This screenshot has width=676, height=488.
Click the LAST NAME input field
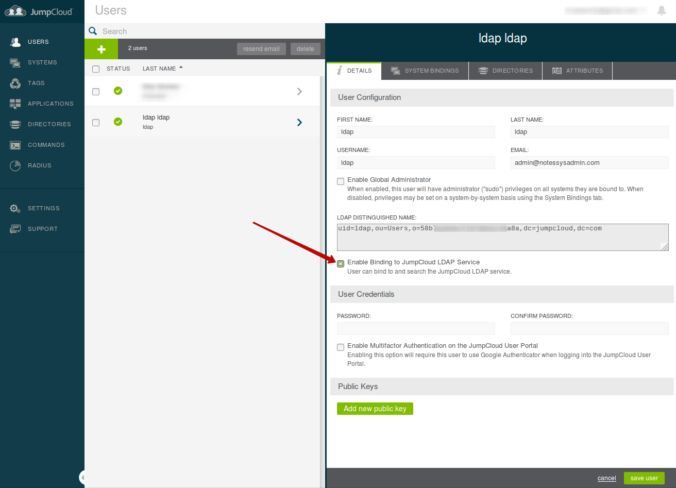(x=589, y=132)
